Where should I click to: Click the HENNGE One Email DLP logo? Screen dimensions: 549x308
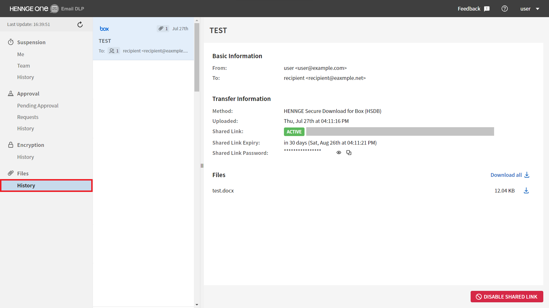pyautogui.click(x=47, y=9)
